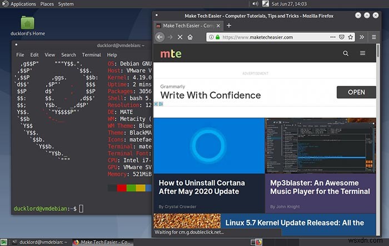Image resolution: width=389 pixels, height=246 pixels.
Task: Click the green color block in terminal
Action: click(x=131, y=188)
